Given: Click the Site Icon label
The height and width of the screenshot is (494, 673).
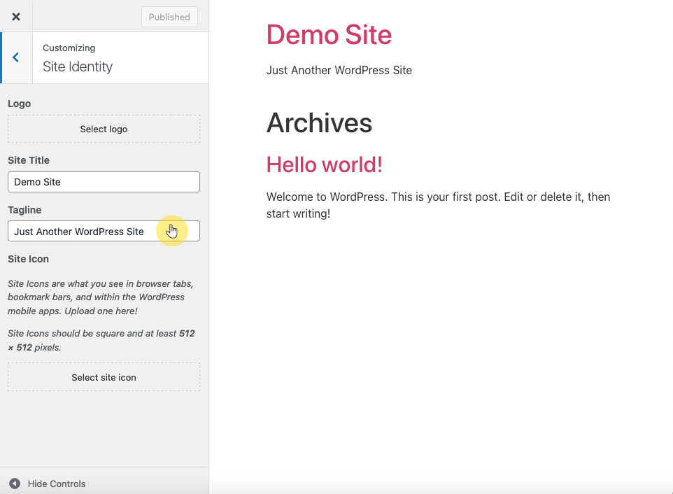Looking at the screenshot, I should (x=28, y=259).
